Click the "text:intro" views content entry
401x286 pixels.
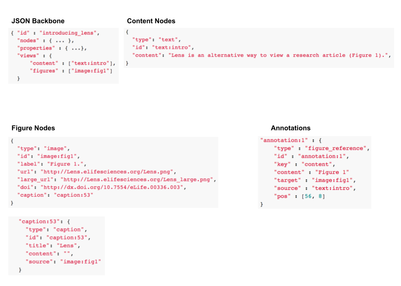(90, 63)
